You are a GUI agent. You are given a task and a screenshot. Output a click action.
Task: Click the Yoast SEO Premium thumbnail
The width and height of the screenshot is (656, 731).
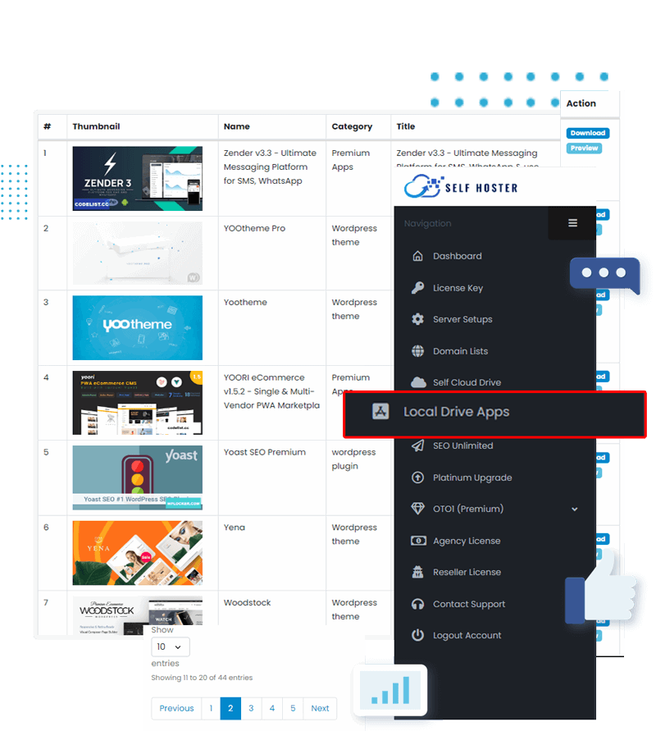click(138, 477)
